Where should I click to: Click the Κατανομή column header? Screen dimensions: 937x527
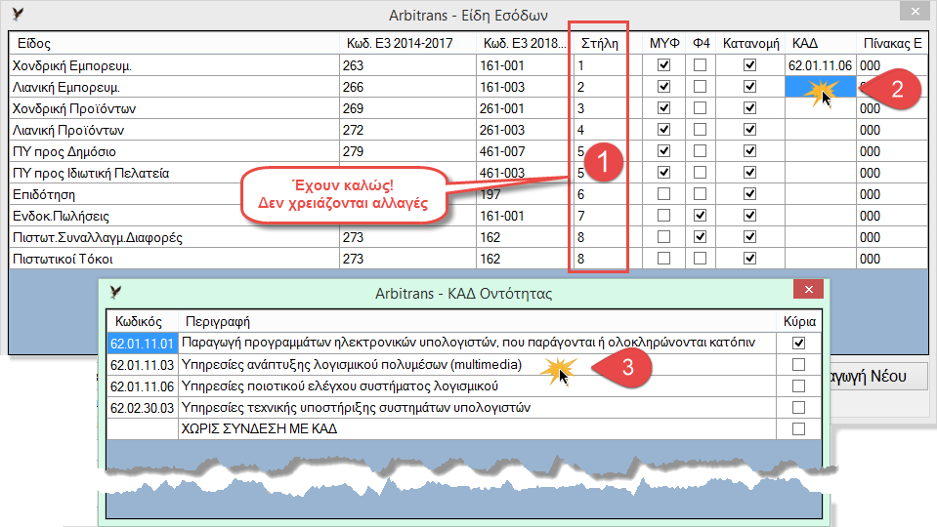tap(750, 44)
